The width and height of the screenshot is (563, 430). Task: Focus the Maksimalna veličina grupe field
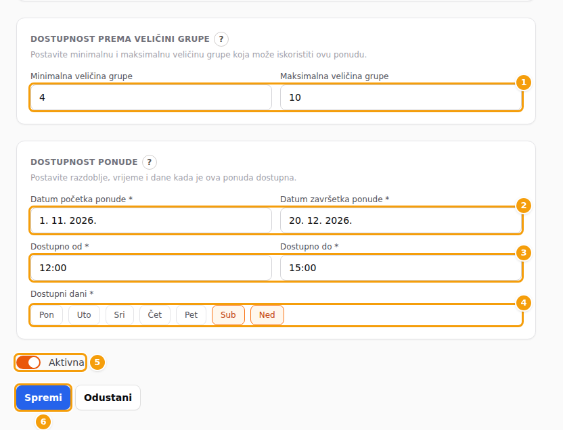pyautogui.click(x=401, y=97)
